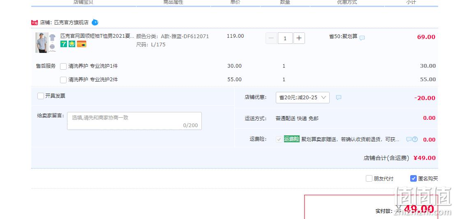The width and height of the screenshot is (455, 219).
Task: Click the question mark help icon for 运费险
Action: coord(415,139)
